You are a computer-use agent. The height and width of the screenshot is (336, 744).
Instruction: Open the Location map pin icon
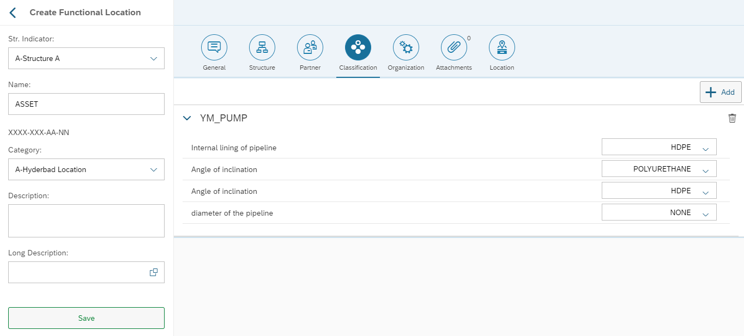502,48
